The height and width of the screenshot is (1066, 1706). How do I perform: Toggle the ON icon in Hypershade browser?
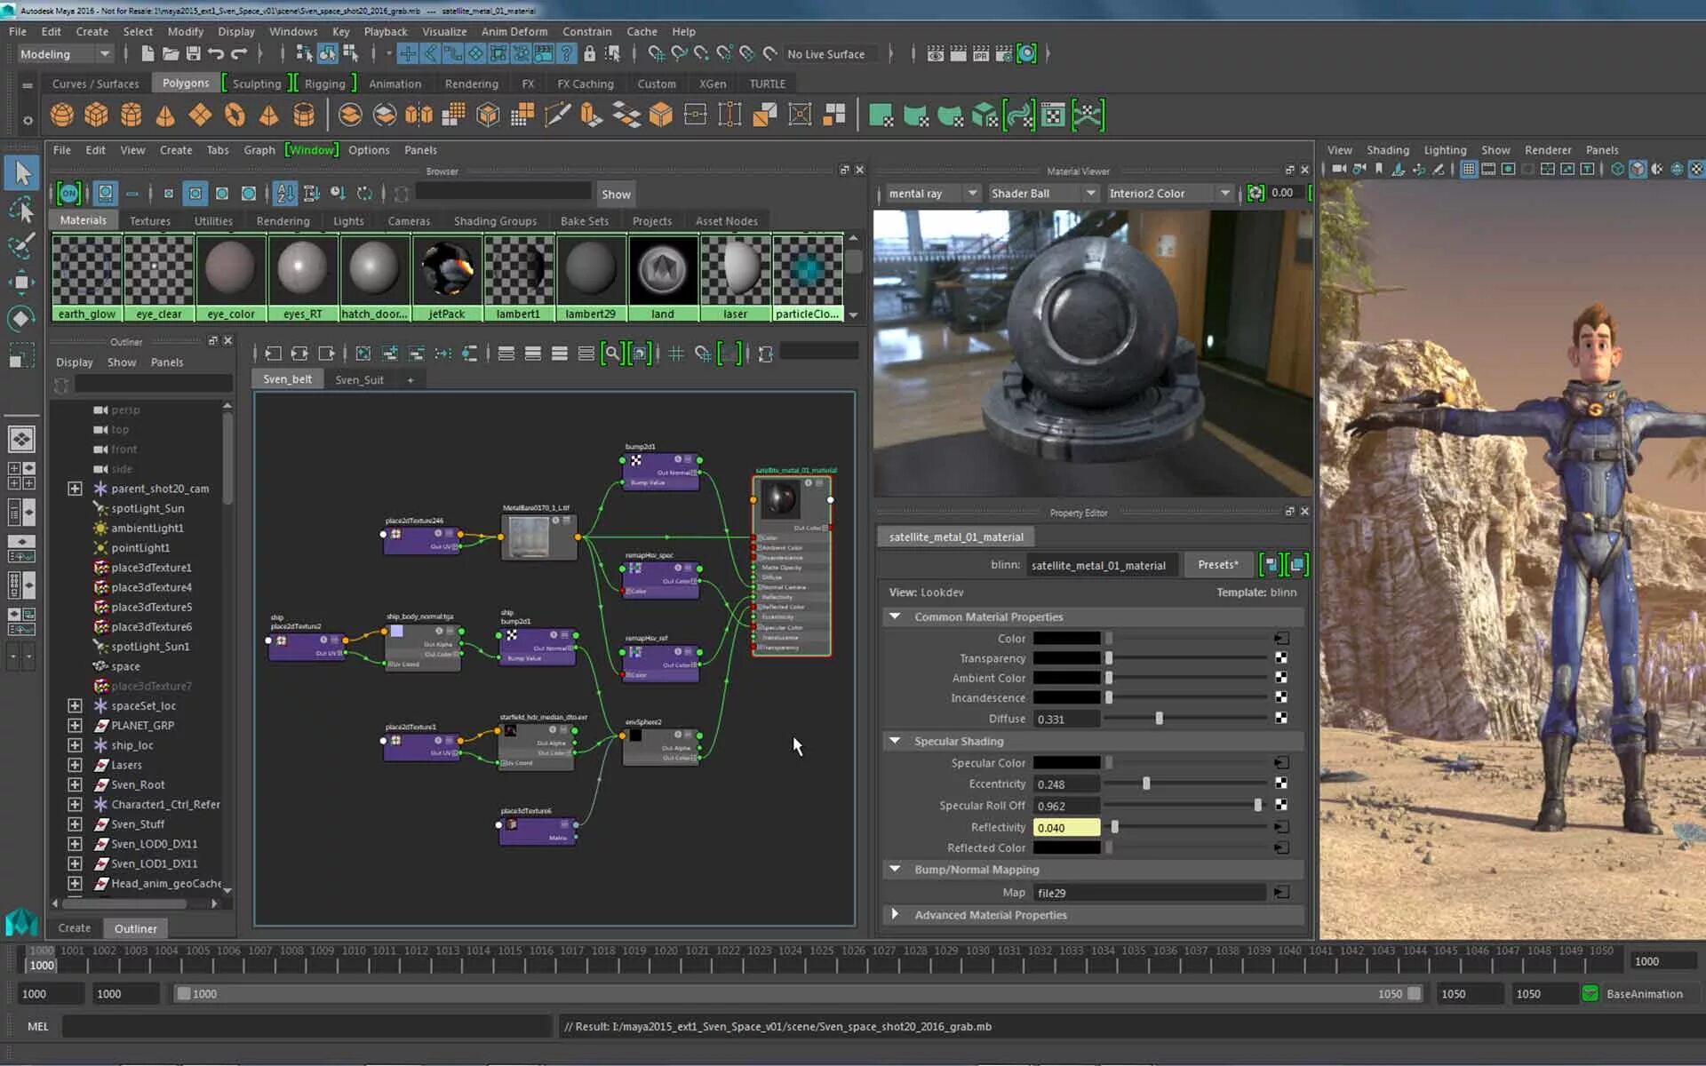[x=68, y=193]
